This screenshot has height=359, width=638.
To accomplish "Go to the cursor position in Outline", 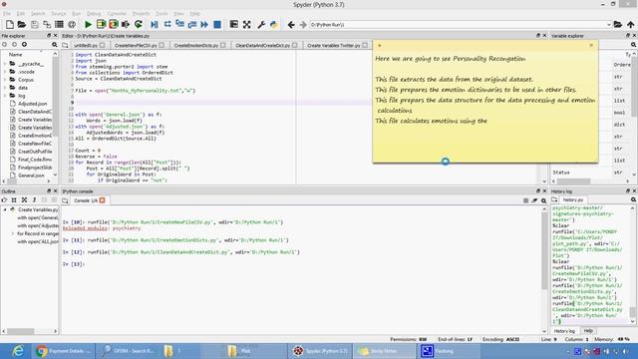I will tap(4, 200).
